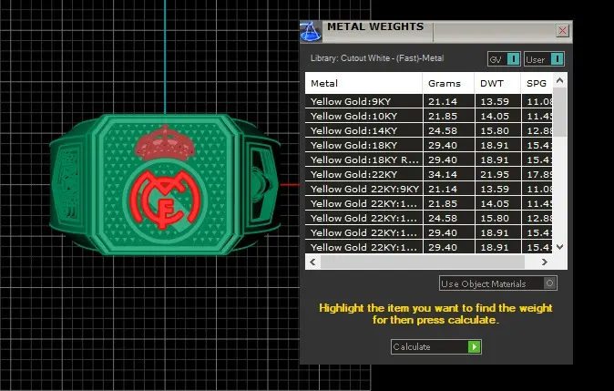
Task: Click the METAL WEIGHTS title bar
Action: click(x=438, y=32)
